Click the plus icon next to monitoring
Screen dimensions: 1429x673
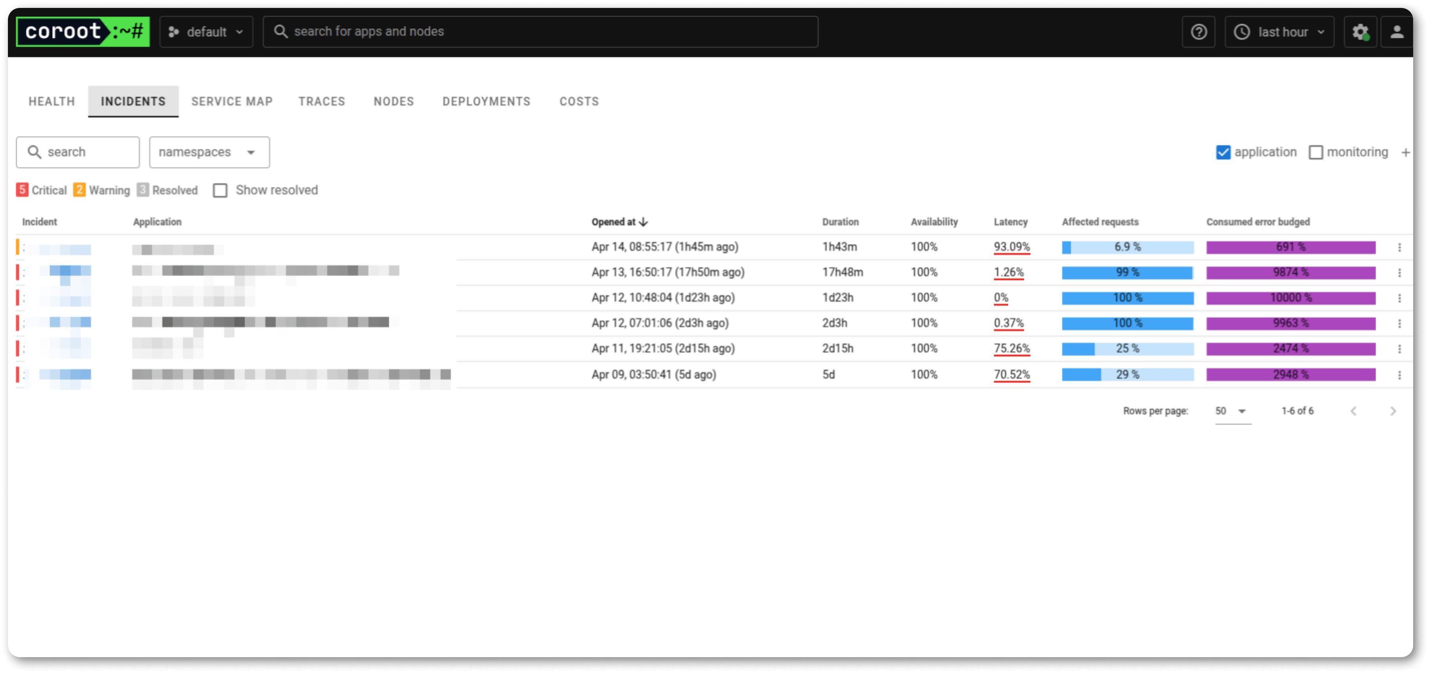pos(1405,153)
